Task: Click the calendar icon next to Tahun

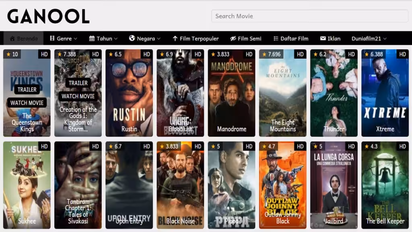Action: [x=92, y=39]
